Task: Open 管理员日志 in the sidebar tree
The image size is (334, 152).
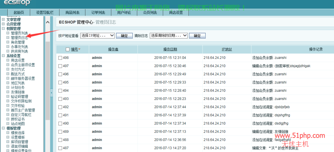Action: point(20,38)
